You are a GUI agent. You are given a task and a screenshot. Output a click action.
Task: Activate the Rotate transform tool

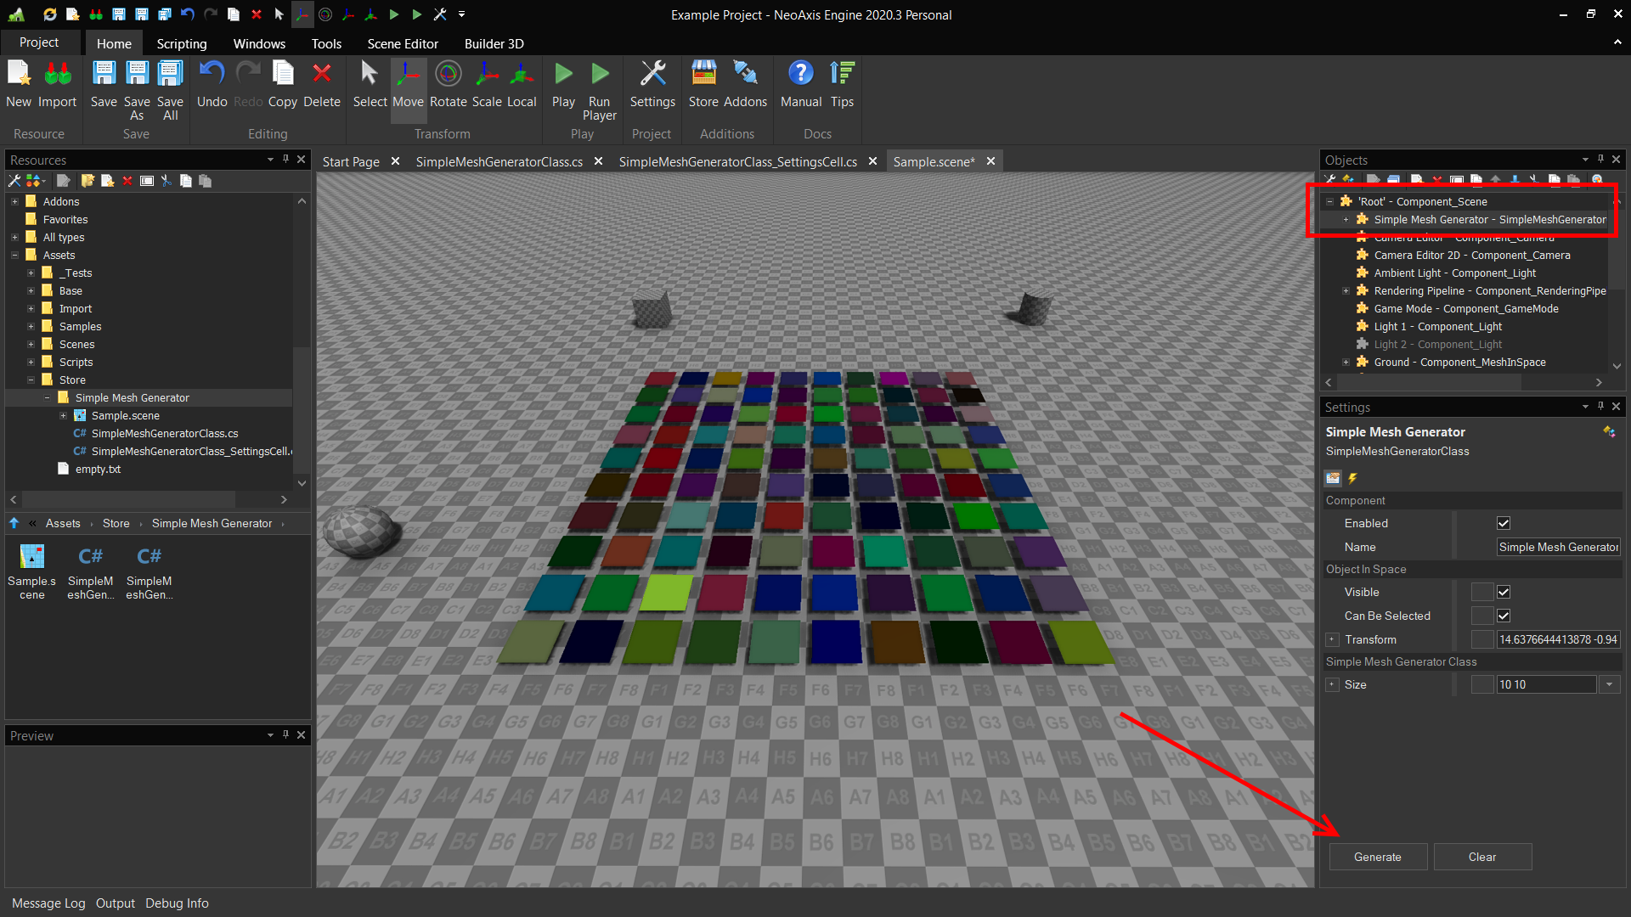coord(448,85)
